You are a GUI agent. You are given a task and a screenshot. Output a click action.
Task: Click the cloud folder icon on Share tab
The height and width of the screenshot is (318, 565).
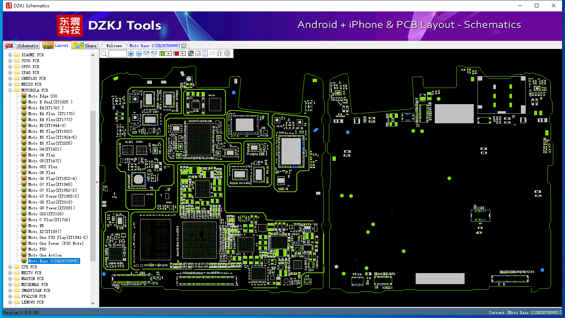(x=78, y=45)
